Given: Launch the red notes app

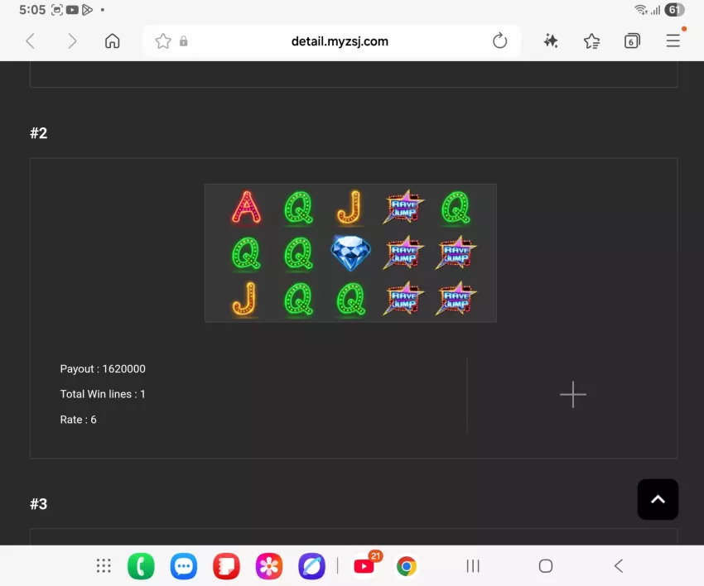Looking at the screenshot, I should coord(226,566).
